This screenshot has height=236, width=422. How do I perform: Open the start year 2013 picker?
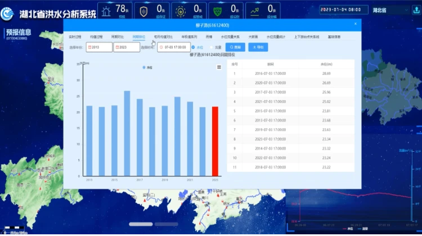coord(99,47)
